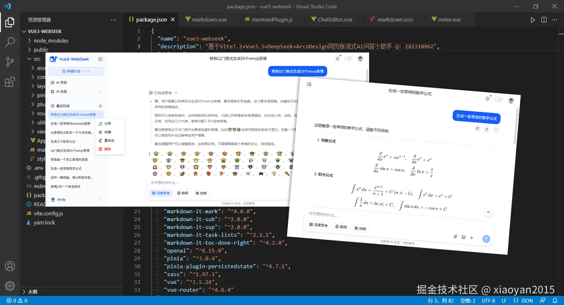Image resolution: width=564 pixels, height=305 pixels.
Task: Switch to the ChatEditor.vue tab
Action: click(x=334, y=19)
